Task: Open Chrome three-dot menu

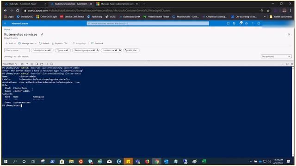Action: coord(290,11)
